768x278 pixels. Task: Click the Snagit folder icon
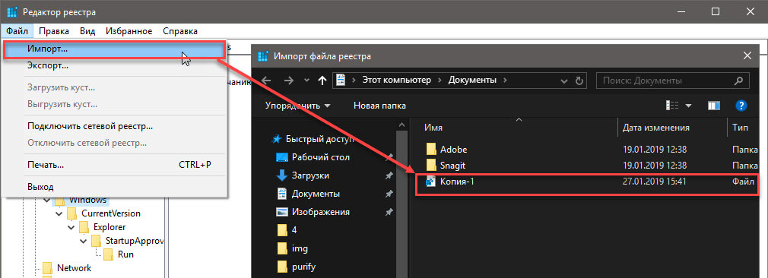click(x=431, y=165)
